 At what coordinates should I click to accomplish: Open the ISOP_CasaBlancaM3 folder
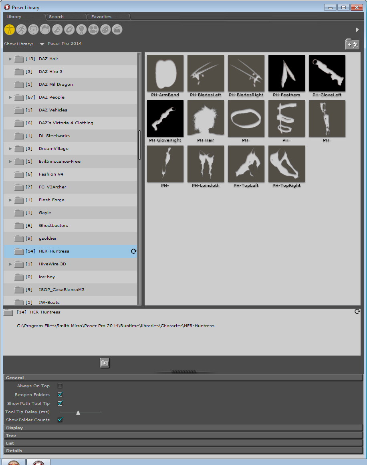click(70, 290)
